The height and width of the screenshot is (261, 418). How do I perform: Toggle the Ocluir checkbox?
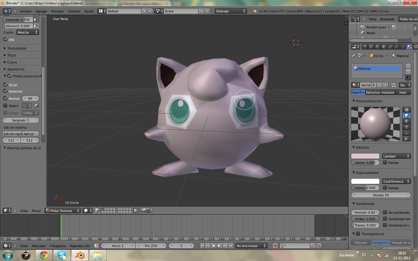(5, 85)
